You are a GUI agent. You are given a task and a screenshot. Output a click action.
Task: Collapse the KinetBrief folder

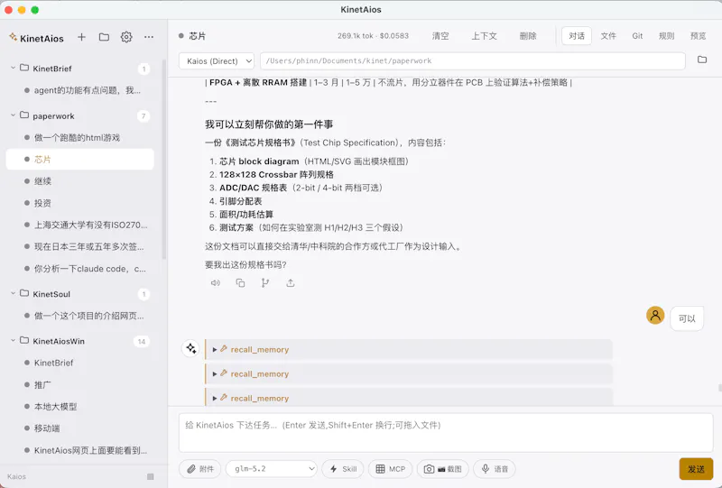13,69
